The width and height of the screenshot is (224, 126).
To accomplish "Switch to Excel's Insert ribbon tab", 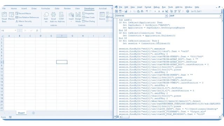I will click(24, 8).
